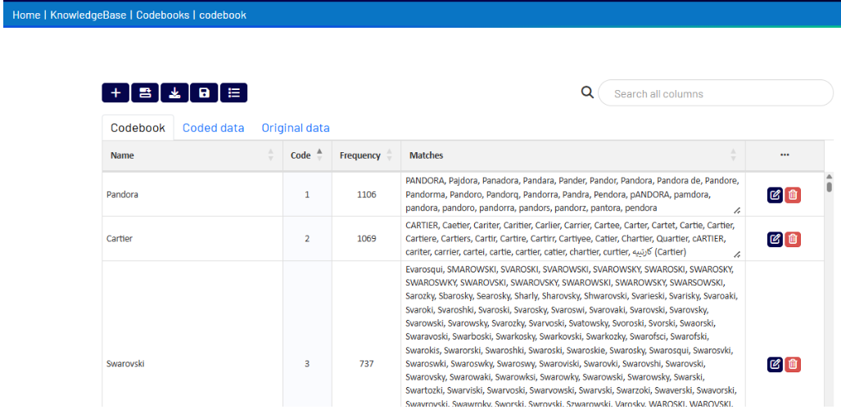Click the table vertical scrollbar thumb
Image resolution: width=841 pixels, height=414 pixels.
[x=830, y=187]
